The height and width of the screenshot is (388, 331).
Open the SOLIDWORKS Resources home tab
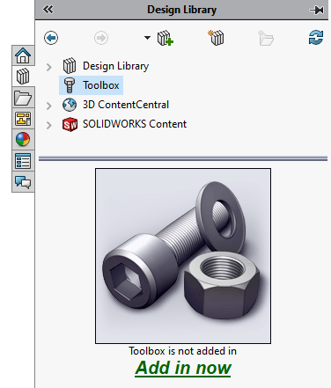click(x=23, y=55)
